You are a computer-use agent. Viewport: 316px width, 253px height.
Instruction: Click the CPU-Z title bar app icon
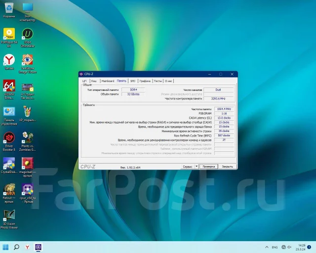[x=81, y=74]
